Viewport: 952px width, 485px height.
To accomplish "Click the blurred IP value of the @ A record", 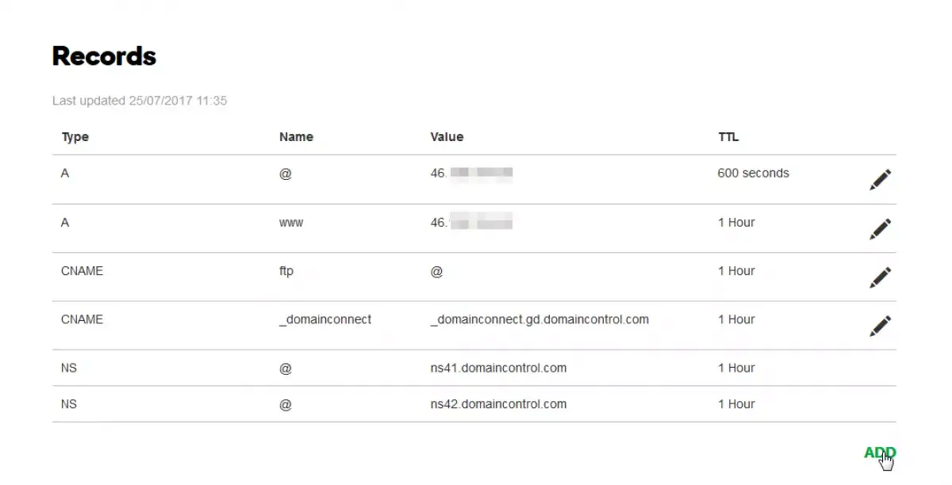I will (471, 173).
